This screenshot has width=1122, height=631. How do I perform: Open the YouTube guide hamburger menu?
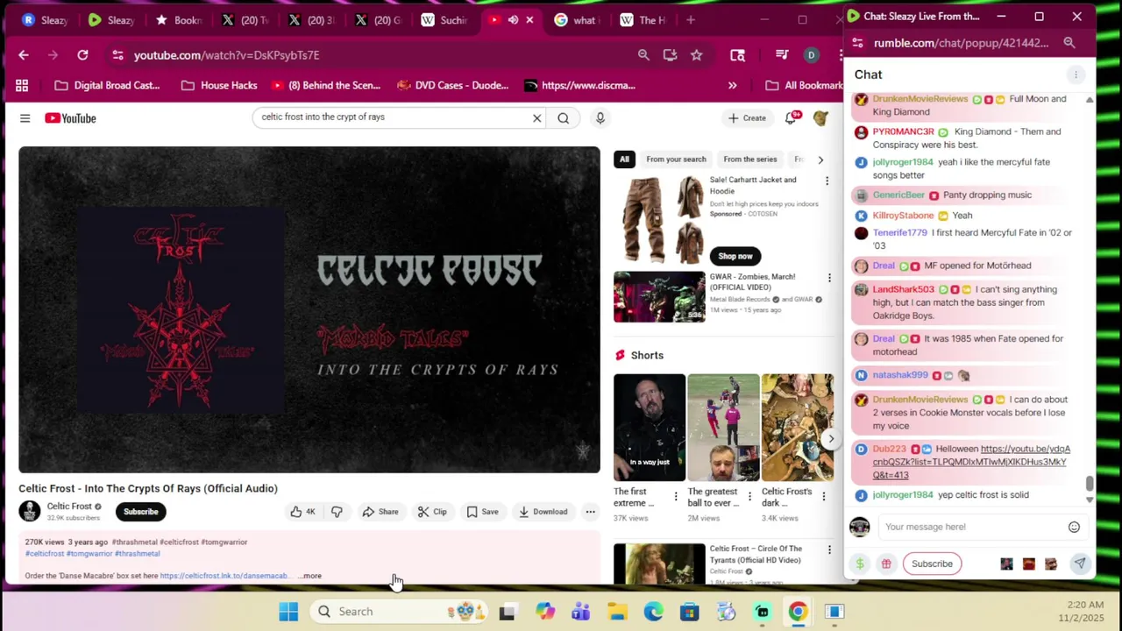(25, 118)
